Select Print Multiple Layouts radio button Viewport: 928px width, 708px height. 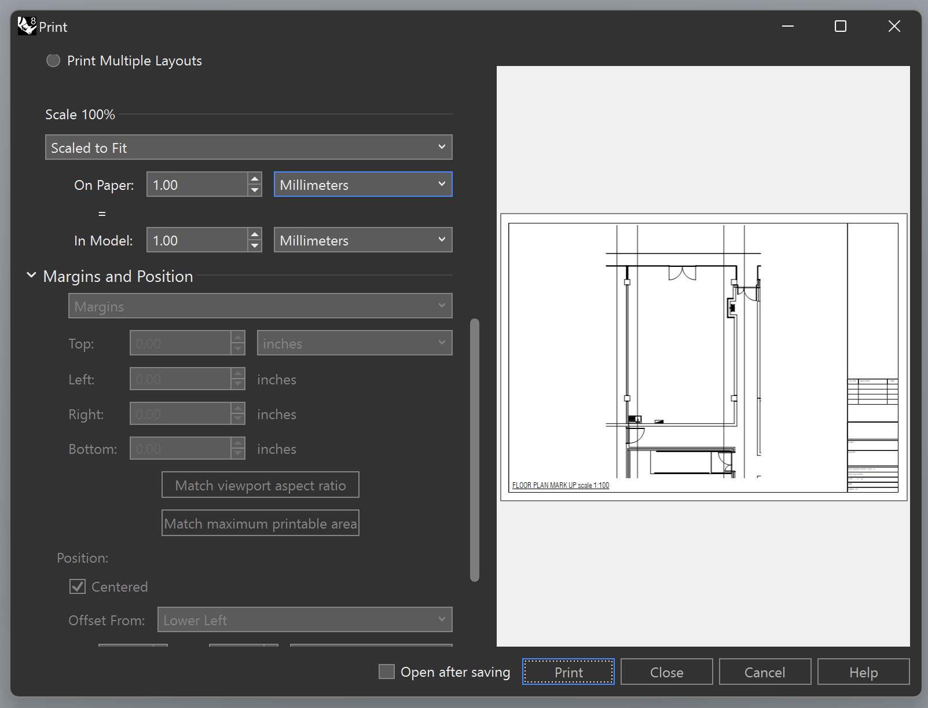point(53,61)
